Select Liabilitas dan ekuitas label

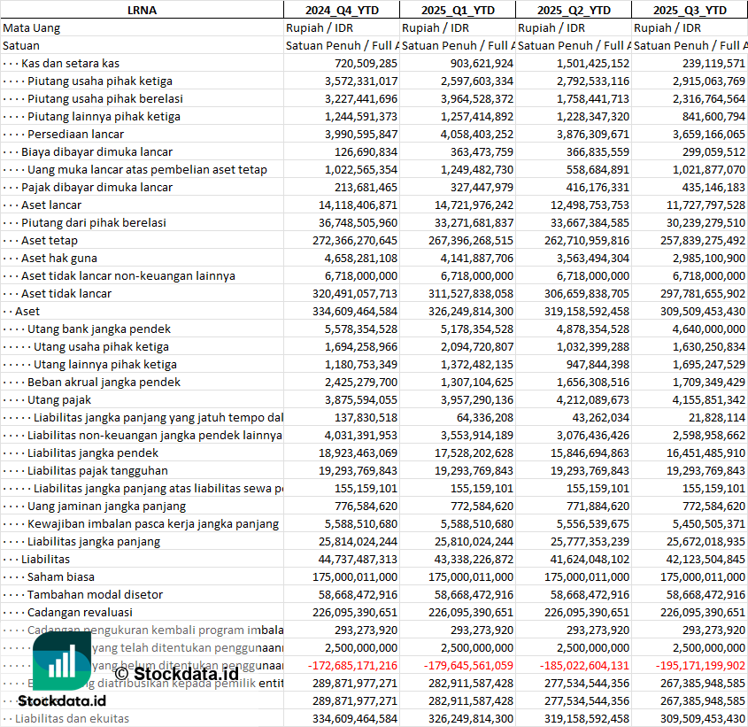[72, 716]
